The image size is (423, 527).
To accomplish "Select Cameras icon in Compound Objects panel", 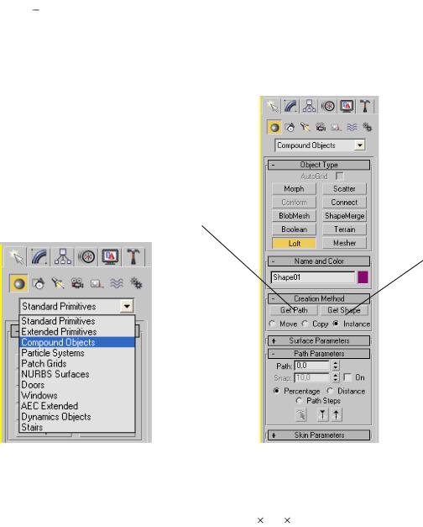I will pyautogui.click(x=321, y=128).
